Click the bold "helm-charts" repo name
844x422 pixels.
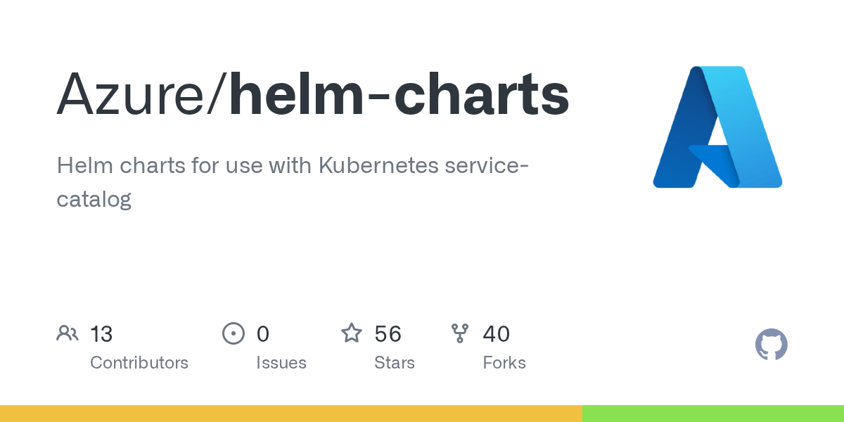(x=399, y=95)
